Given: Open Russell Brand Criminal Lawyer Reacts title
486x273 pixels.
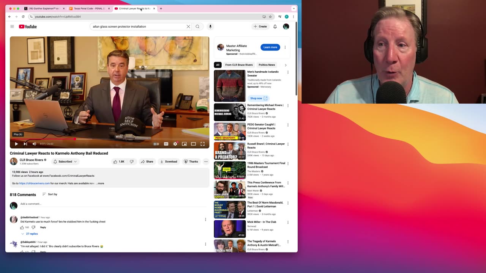Looking at the screenshot, I should click(266, 146).
